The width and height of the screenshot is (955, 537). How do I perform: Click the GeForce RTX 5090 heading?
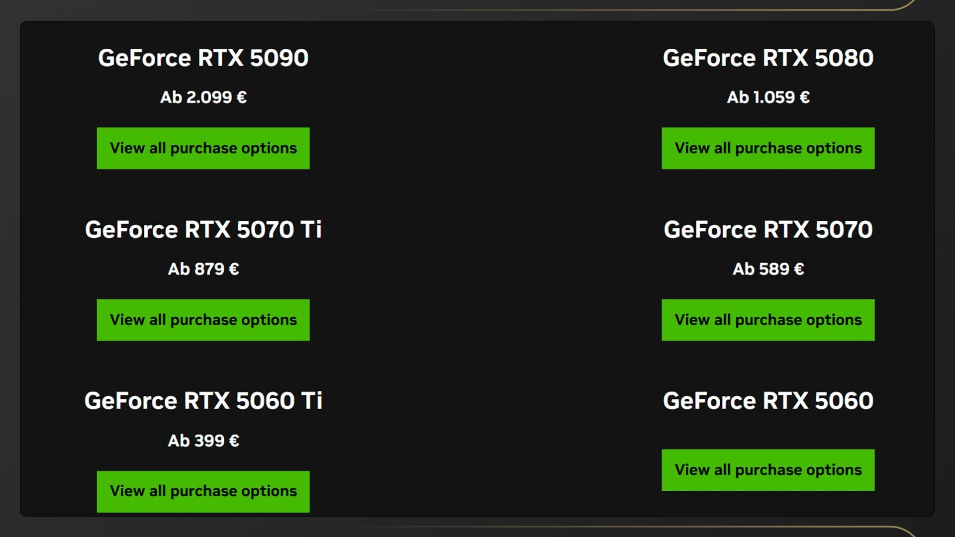click(203, 58)
